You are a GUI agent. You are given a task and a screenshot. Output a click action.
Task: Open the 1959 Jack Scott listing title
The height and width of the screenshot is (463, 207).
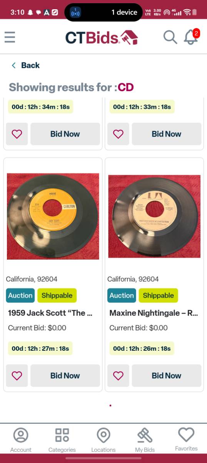[50, 313]
